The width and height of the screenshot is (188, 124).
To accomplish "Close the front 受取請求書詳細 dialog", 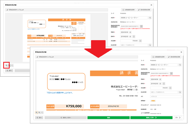I will 181,52.
